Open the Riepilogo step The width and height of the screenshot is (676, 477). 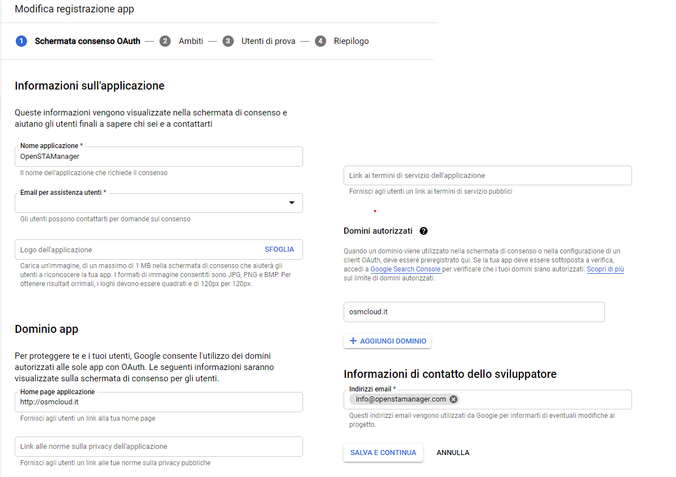[351, 41]
